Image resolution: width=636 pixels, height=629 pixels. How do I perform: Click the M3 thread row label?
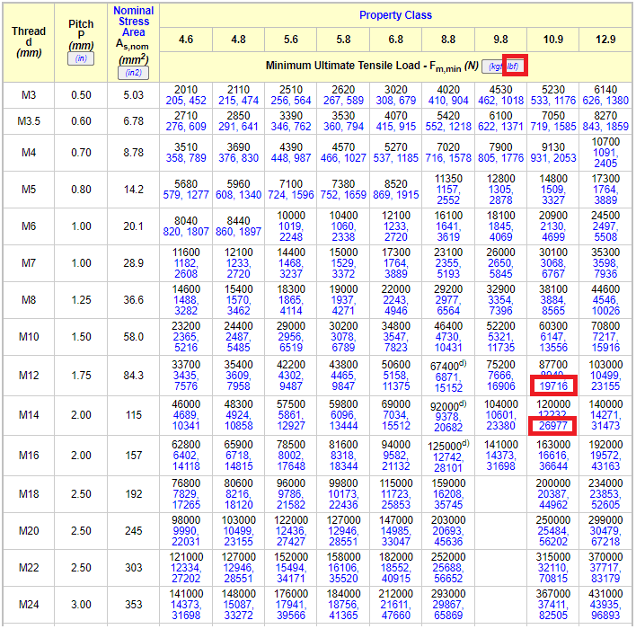29,95
